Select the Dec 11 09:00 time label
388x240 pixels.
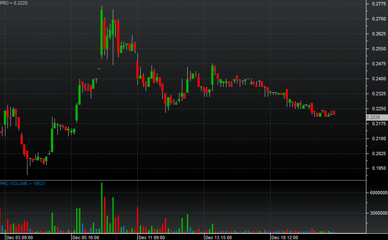point(152,238)
